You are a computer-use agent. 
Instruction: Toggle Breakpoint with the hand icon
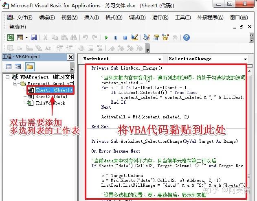click(x=81, y=48)
